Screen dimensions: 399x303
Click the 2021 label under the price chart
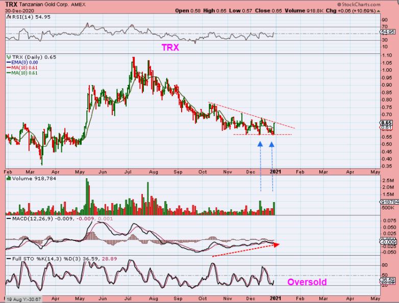click(x=276, y=172)
